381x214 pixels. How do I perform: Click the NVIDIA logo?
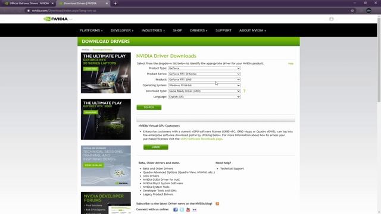[56, 19]
